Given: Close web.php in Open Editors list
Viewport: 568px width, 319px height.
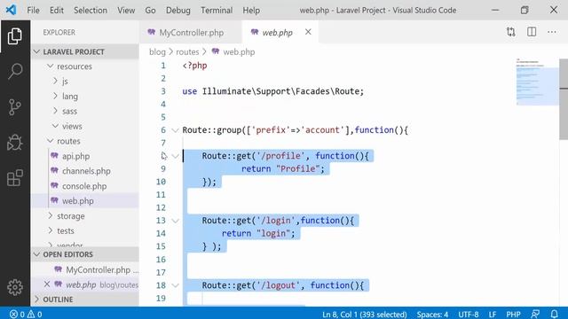Looking at the screenshot, I should [47, 284].
